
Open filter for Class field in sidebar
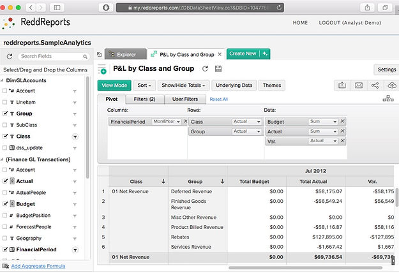75,136
